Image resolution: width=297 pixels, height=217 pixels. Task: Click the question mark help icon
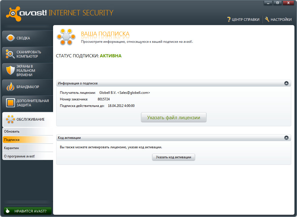[x=229, y=19]
